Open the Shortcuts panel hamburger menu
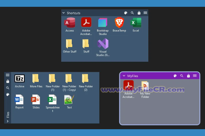Image resolution: width=205 pixels, height=136 pixels. 145,13
